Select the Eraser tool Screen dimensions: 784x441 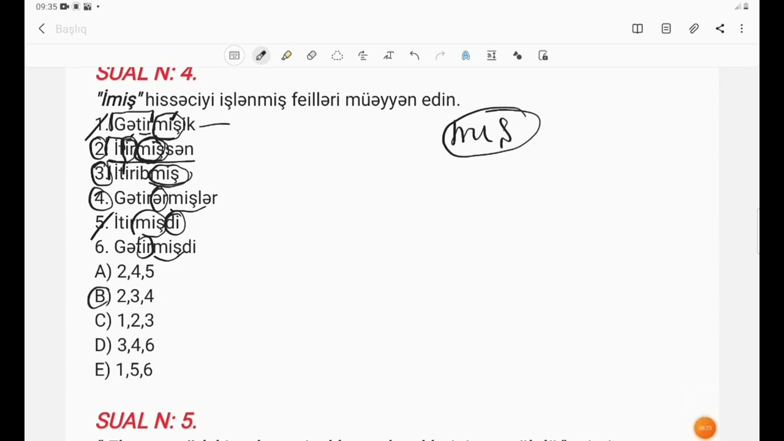[x=312, y=56]
